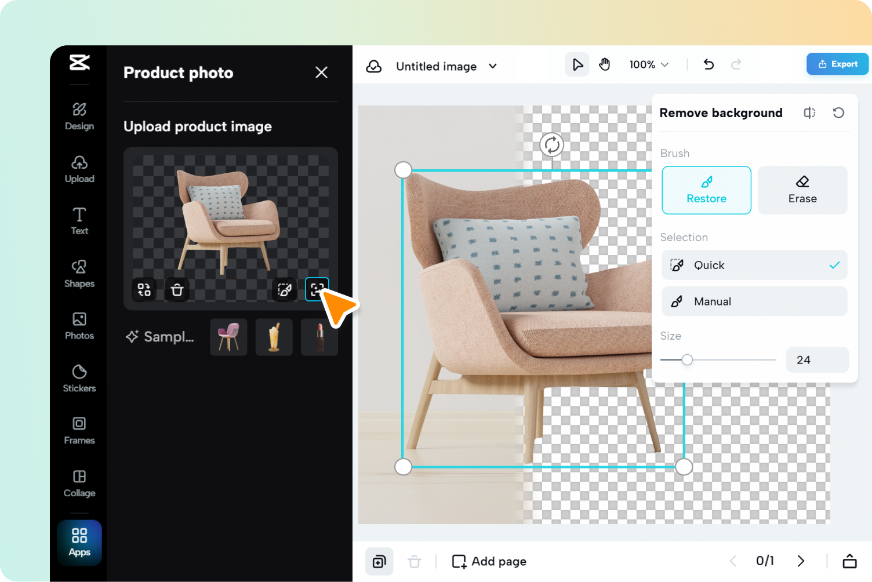Activate the hand pan tool
Screen dimensions: 872x582
pyautogui.click(x=605, y=64)
